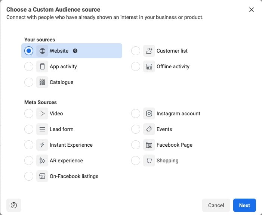Viewport: 262px width, 215px height.
Task: Click the Events ticket icon
Action: (149, 129)
